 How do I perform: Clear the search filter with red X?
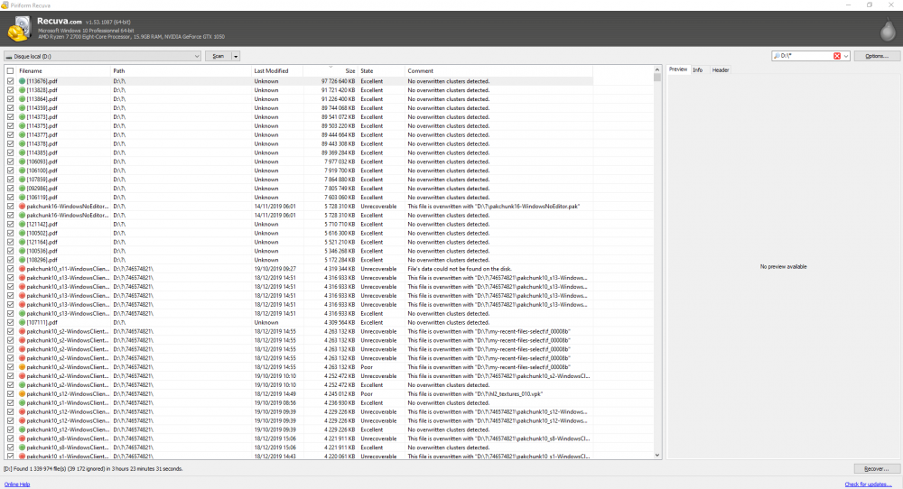(x=837, y=56)
